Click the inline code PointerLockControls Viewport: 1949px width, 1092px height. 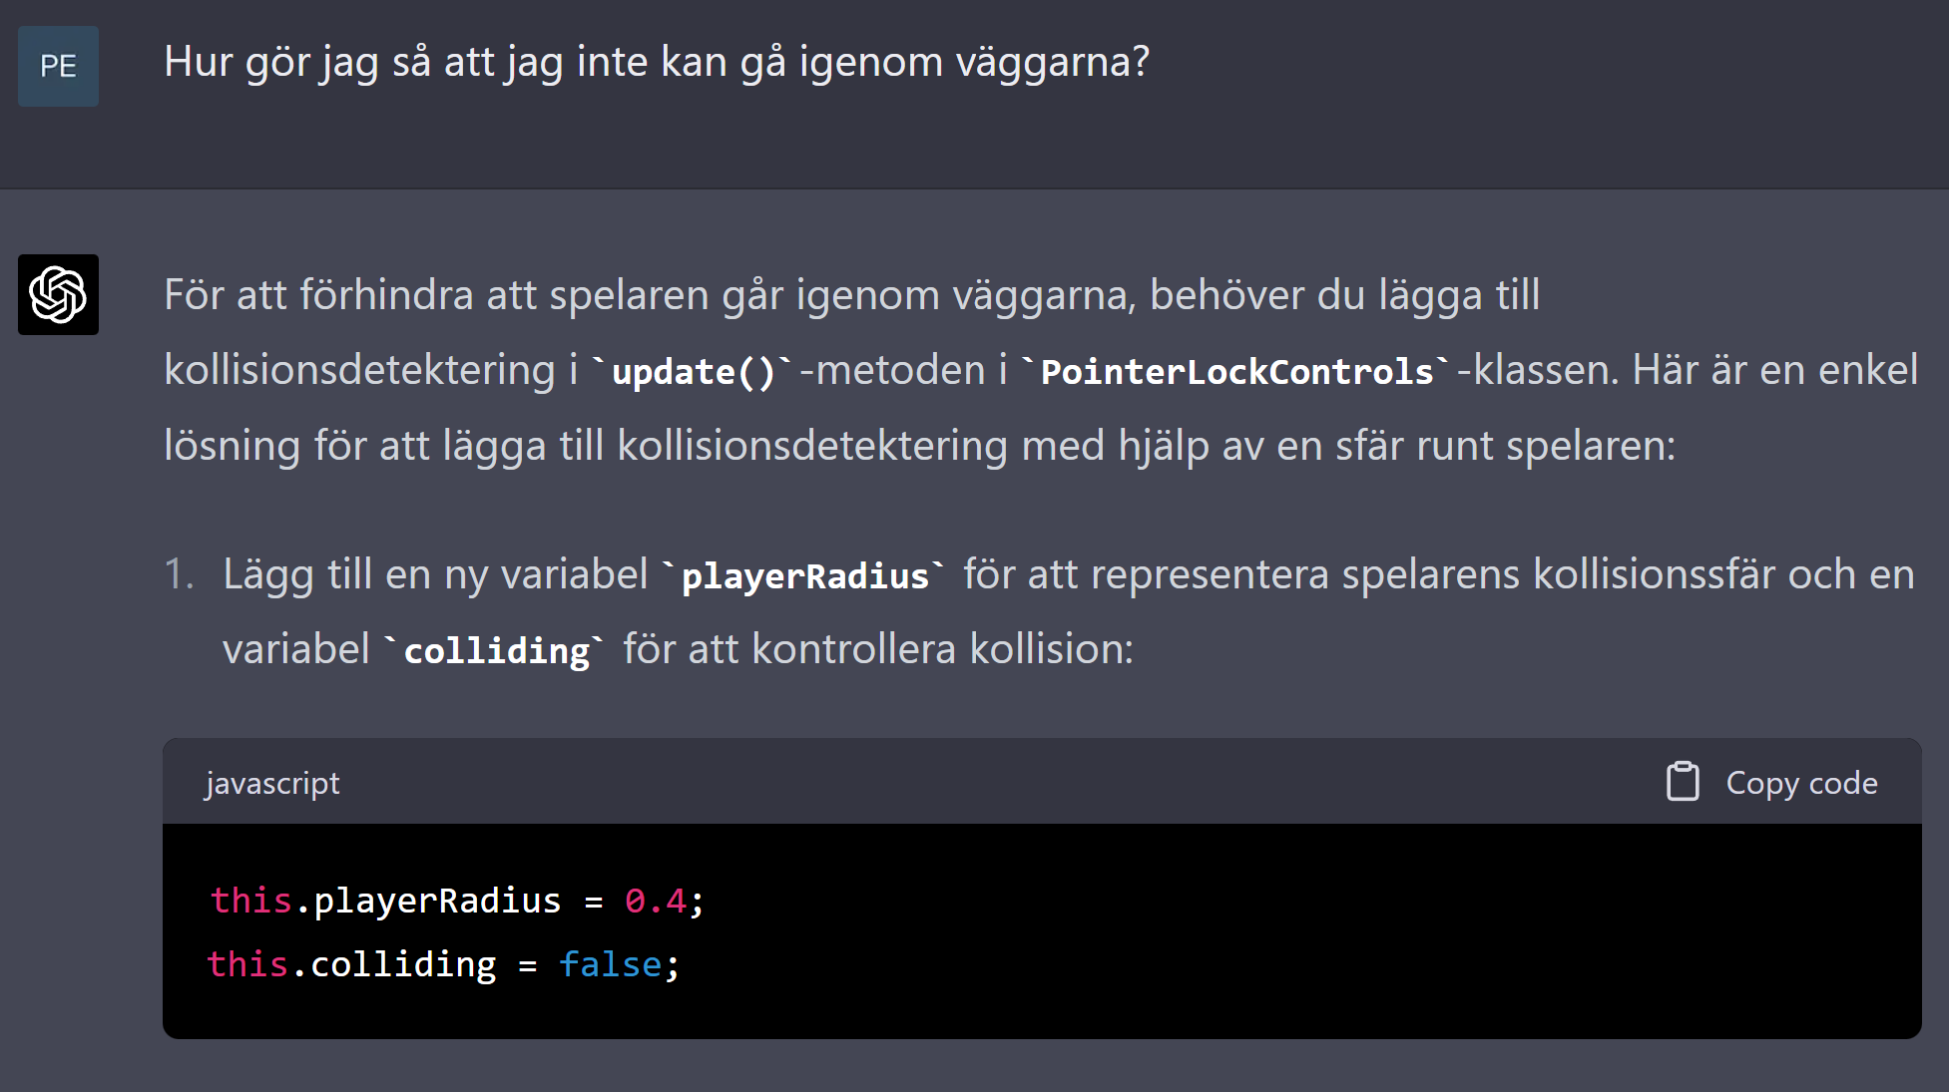pyautogui.click(x=1236, y=372)
